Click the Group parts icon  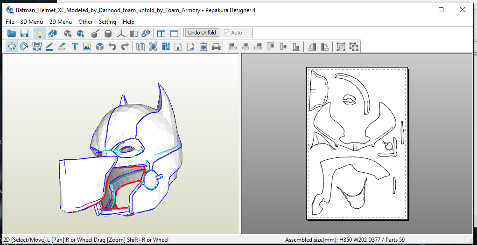(x=341, y=47)
